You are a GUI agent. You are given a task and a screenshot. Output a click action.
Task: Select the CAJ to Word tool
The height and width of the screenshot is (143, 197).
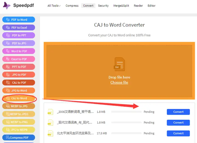coord(19,98)
